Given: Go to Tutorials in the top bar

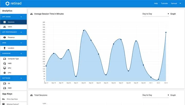Looking at the screenshot, I should tap(164, 3).
